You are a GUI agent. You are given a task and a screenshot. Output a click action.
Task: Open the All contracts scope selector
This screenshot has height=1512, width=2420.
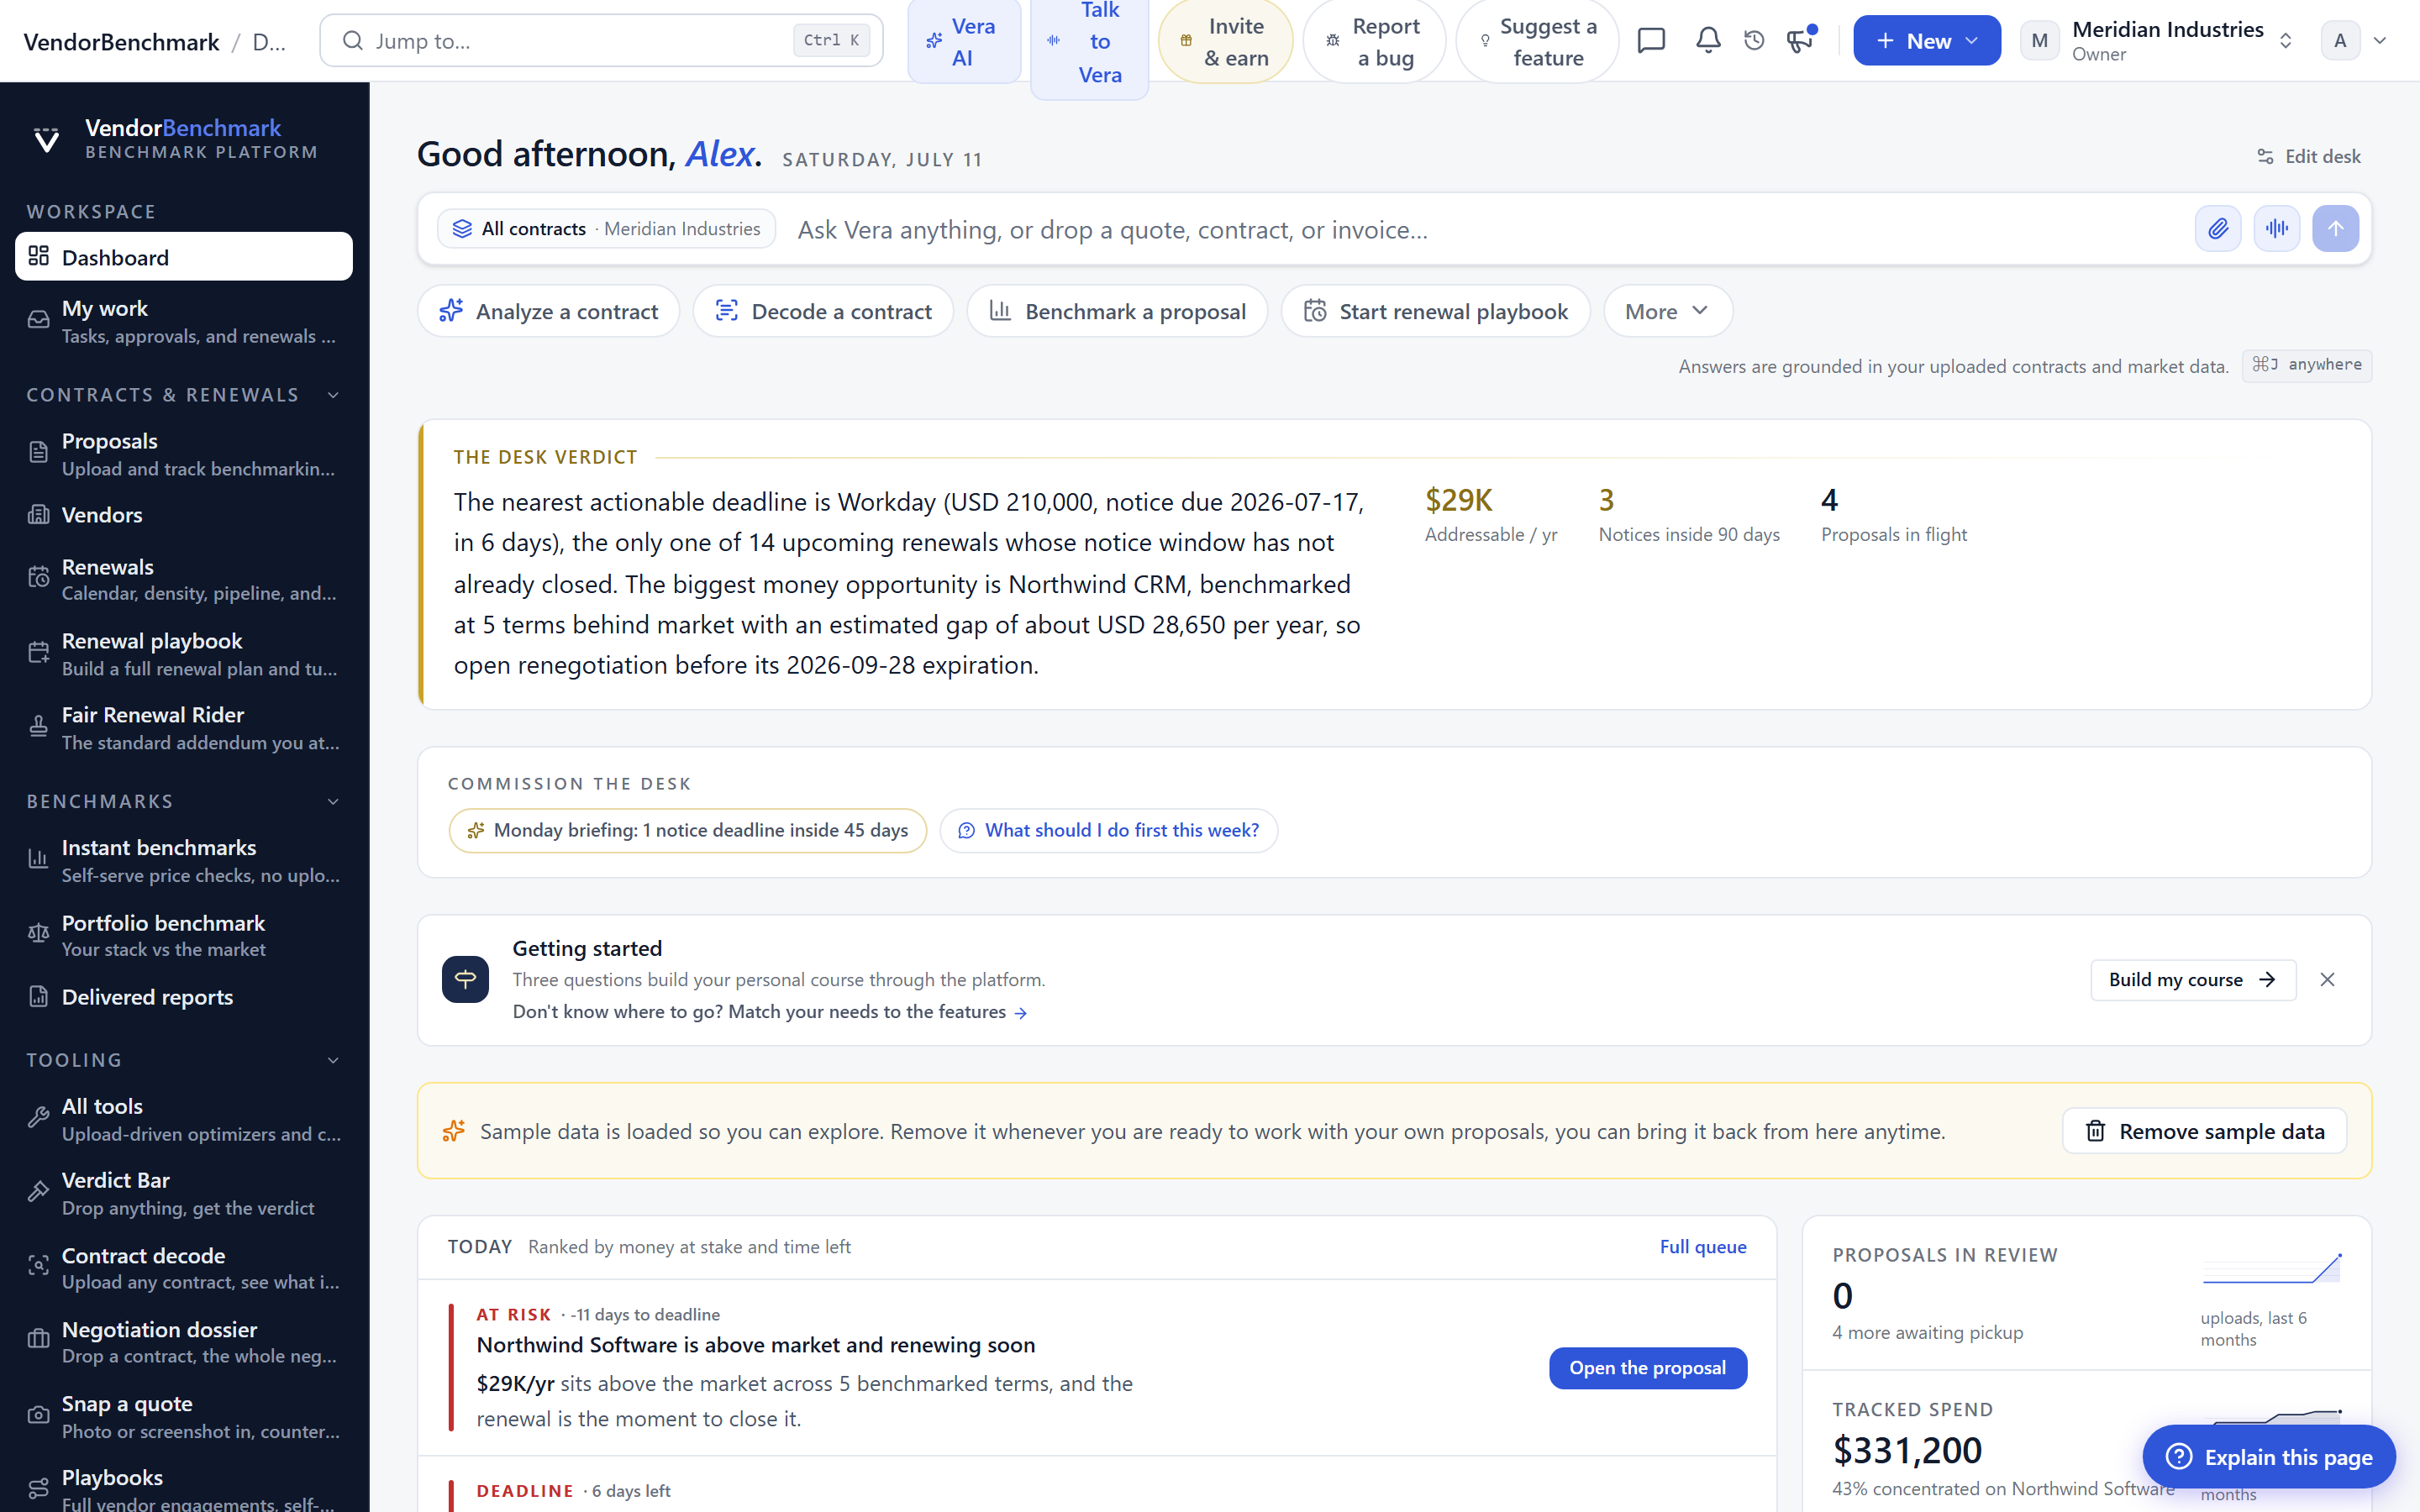pos(606,229)
